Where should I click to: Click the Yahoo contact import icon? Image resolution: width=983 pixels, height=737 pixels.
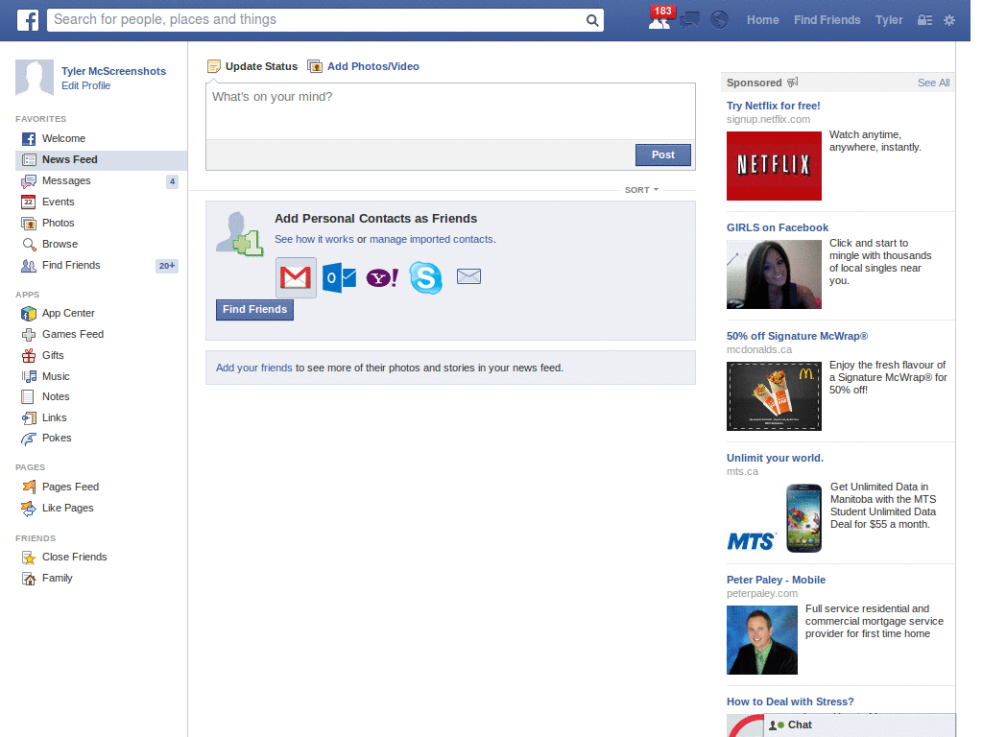coord(382,277)
